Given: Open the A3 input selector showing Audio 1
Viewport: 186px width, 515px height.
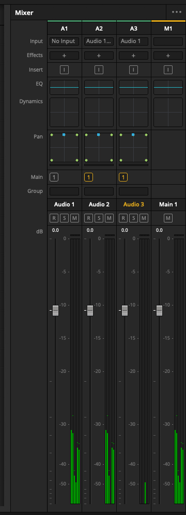Looking at the screenshot, I should click(x=134, y=41).
